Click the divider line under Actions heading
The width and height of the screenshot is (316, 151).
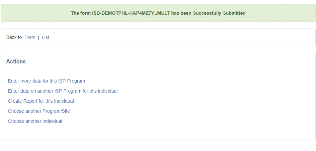pos(158,69)
